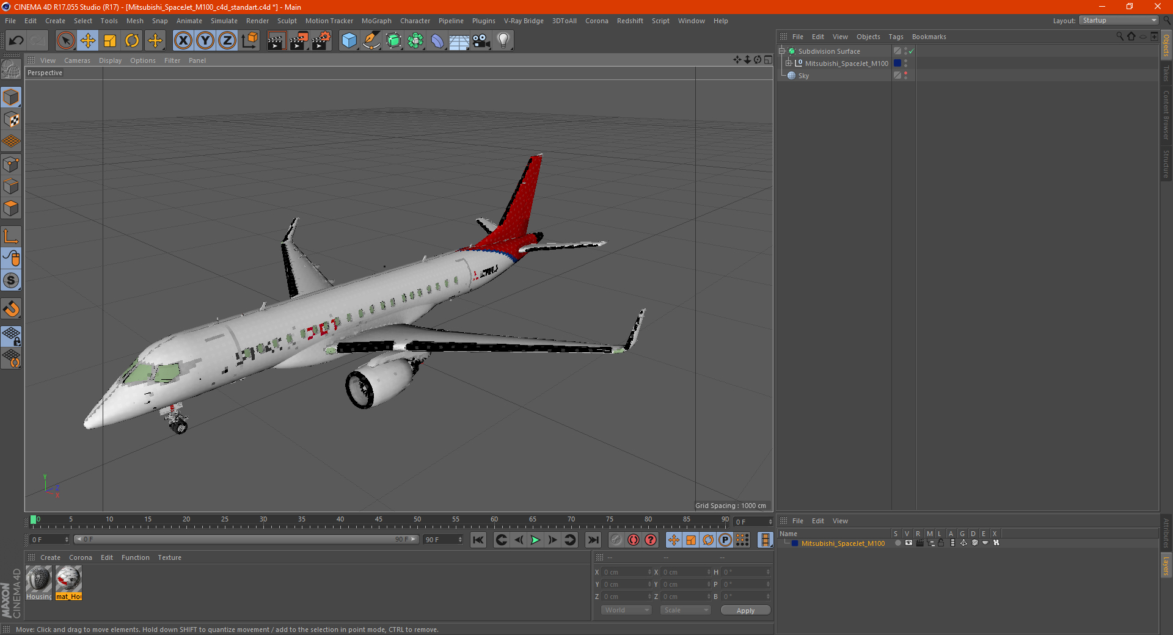The height and width of the screenshot is (635, 1173).
Task: Enable Texture mode in left palette
Action: point(12,120)
